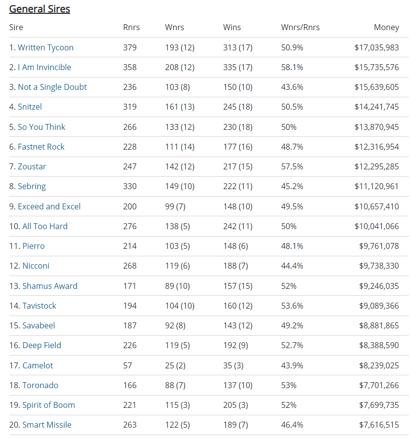
Task: Open the Pierro sire link
Action: pos(34,246)
